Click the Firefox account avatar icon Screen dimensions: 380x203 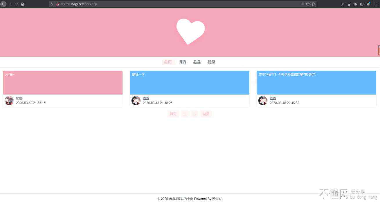coord(368,4)
